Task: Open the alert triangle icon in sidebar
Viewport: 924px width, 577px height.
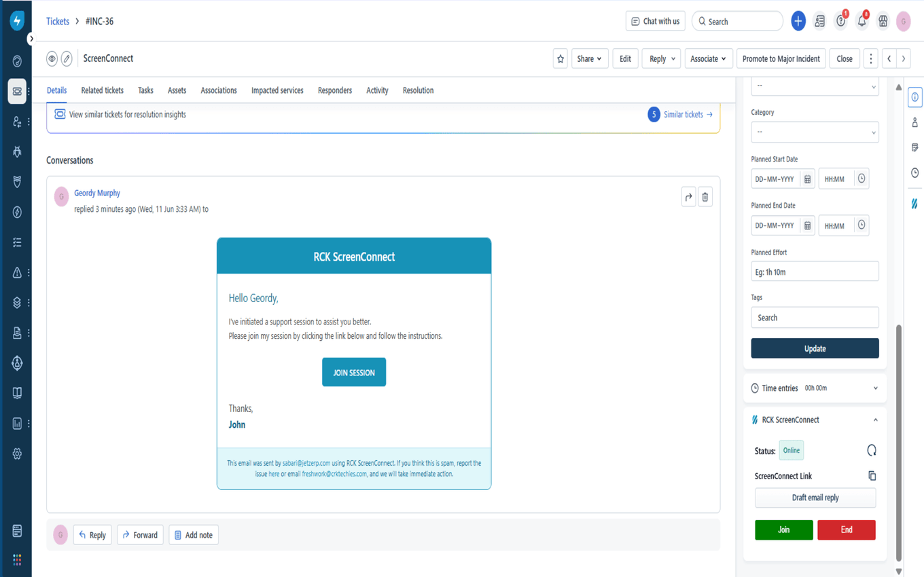Action: click(17, 272)
